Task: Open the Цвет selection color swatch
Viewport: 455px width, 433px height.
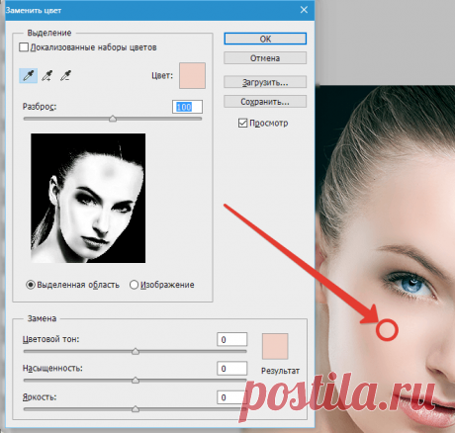Action: (x=192, y=76)
